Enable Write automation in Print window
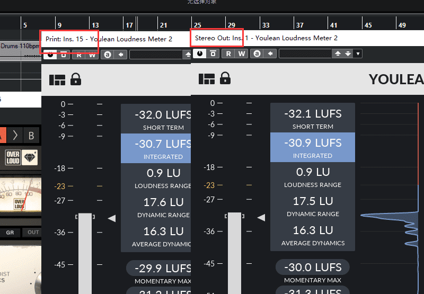424x294 pixels. [92, 55]
